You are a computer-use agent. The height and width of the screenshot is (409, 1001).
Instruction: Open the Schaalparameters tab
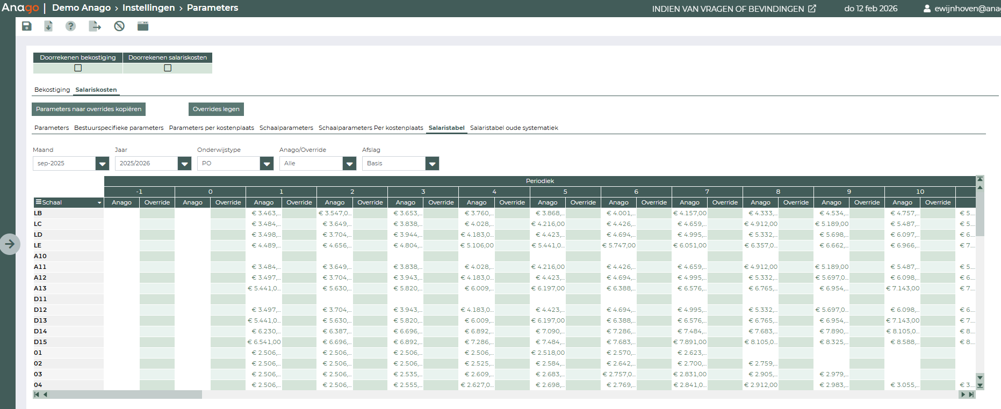pyautogui.click(x=286, y=128)
